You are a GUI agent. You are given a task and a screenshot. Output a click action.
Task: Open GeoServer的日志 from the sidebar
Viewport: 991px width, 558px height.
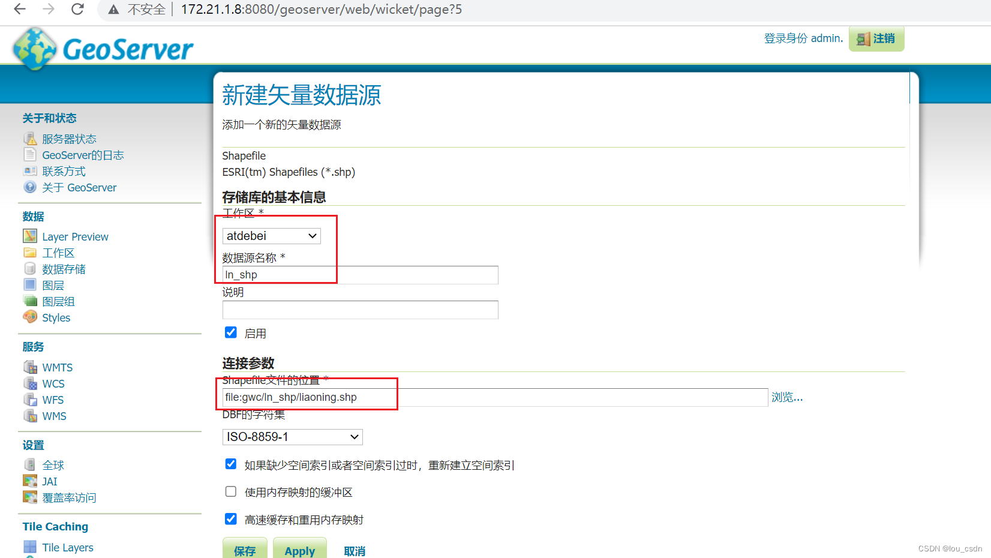pos(83,155)
